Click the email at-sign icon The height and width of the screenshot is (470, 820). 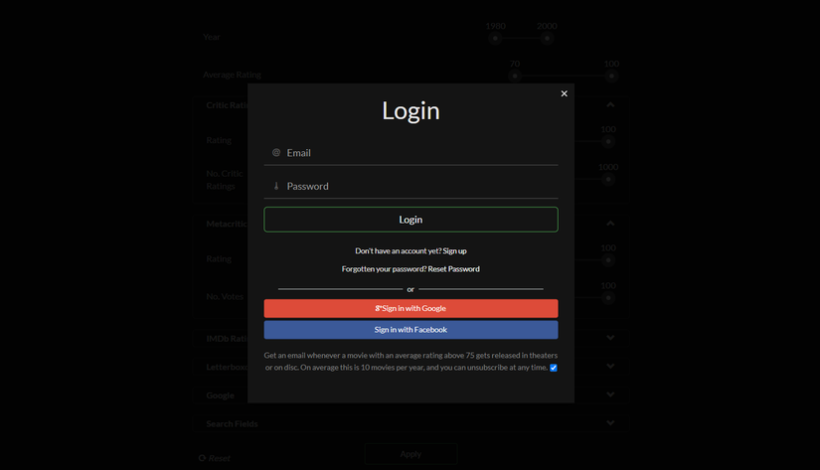[276, 153]
